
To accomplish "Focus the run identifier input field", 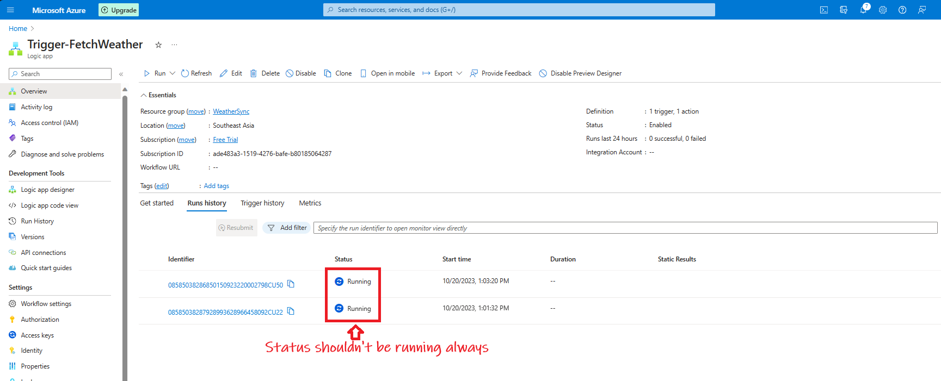I will click(625, 228).
